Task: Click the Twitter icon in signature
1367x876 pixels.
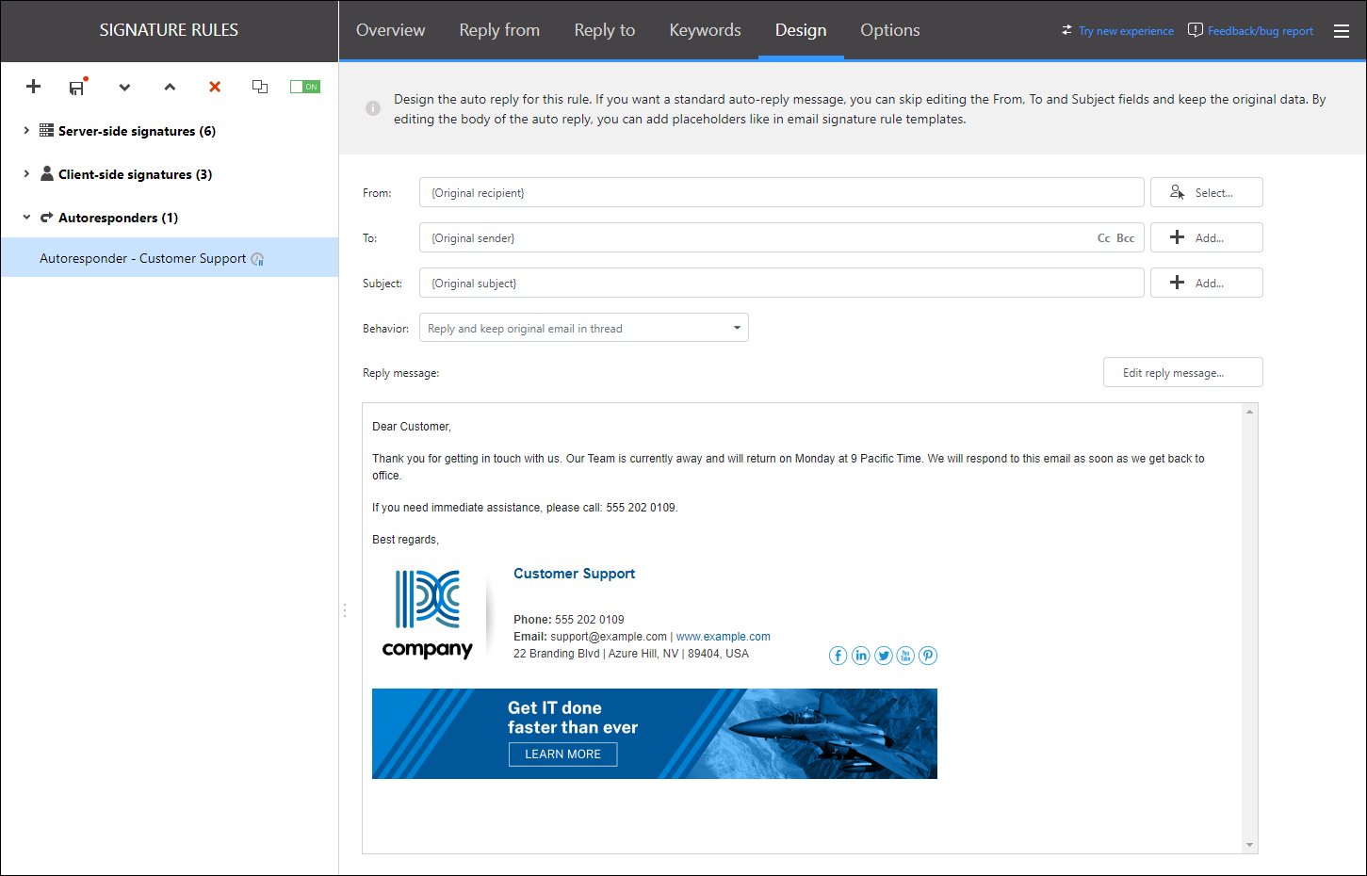Action: click(x=883, y=656)
